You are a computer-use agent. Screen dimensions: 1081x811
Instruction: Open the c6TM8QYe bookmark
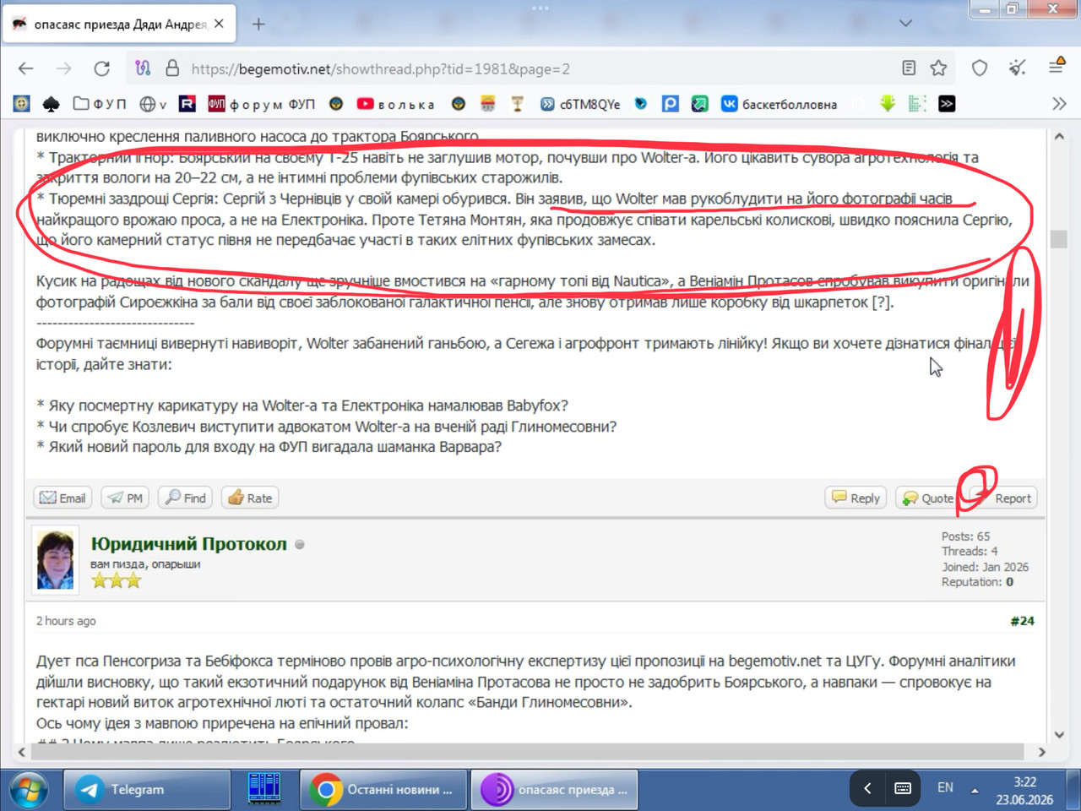(x=580, y=104)
